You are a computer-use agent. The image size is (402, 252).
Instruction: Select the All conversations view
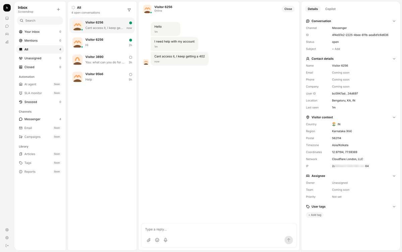tap(40, 50)
